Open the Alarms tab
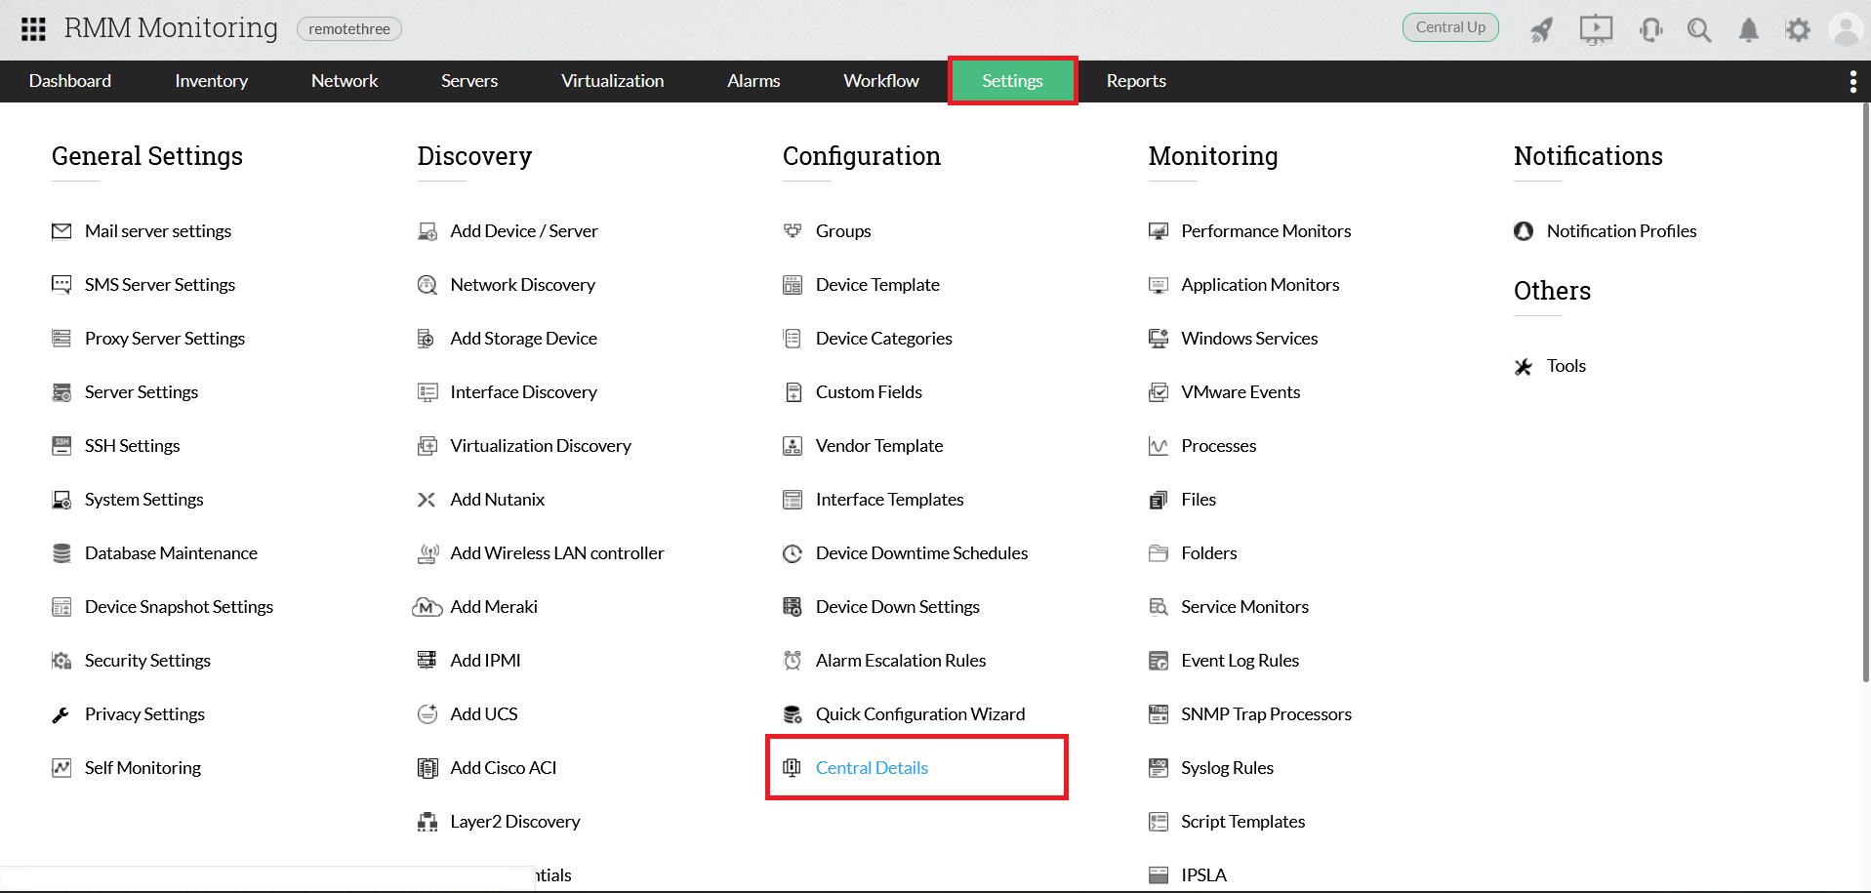 [753, 81]
